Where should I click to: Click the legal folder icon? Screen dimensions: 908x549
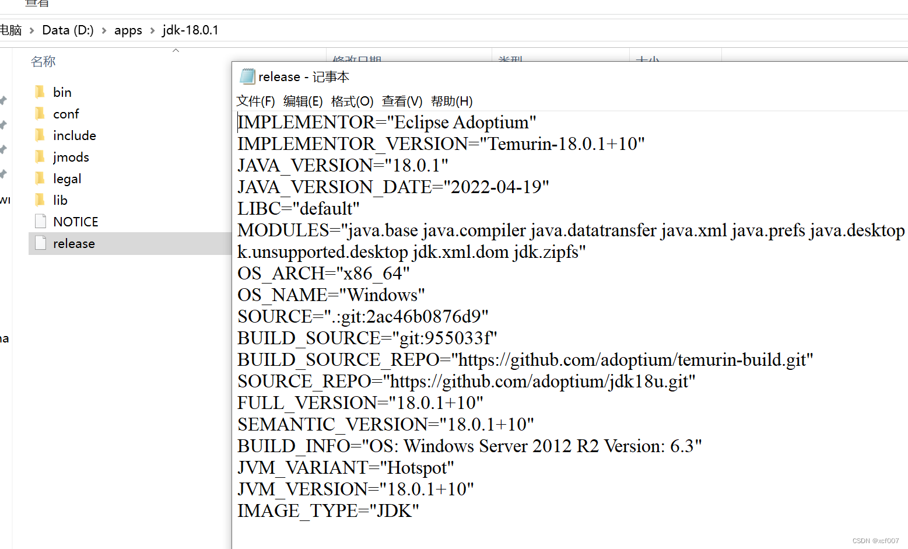pyautogui.click(x=40, y=179)
